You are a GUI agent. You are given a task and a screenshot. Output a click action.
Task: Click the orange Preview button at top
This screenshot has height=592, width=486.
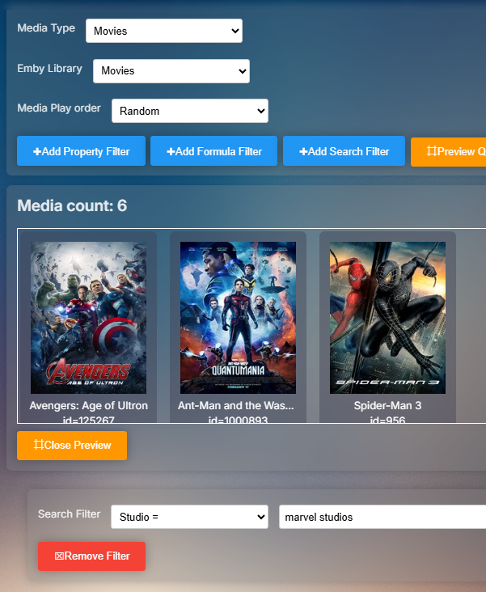[x=450, y=151]
